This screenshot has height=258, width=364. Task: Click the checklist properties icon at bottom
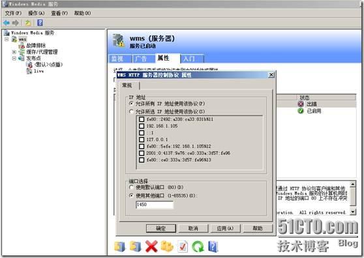click(183, 247)
